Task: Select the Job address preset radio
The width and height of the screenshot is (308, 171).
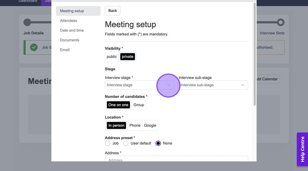Action: (108, 143)
